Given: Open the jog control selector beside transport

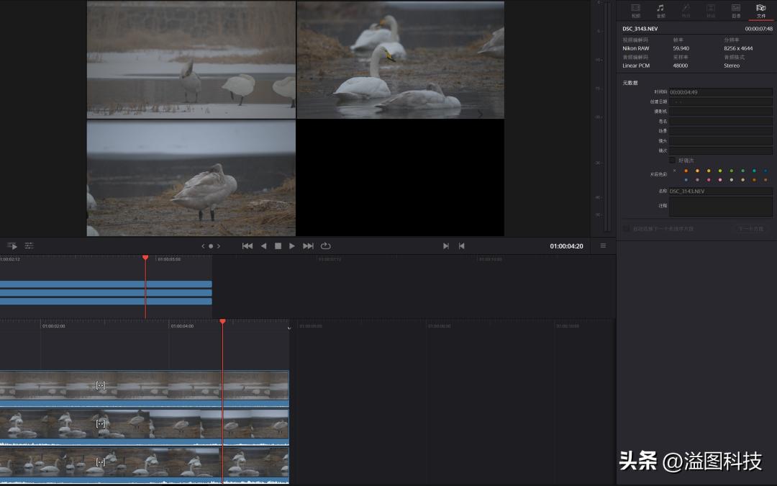Looking at the screenshot, I should pos(211,246).
